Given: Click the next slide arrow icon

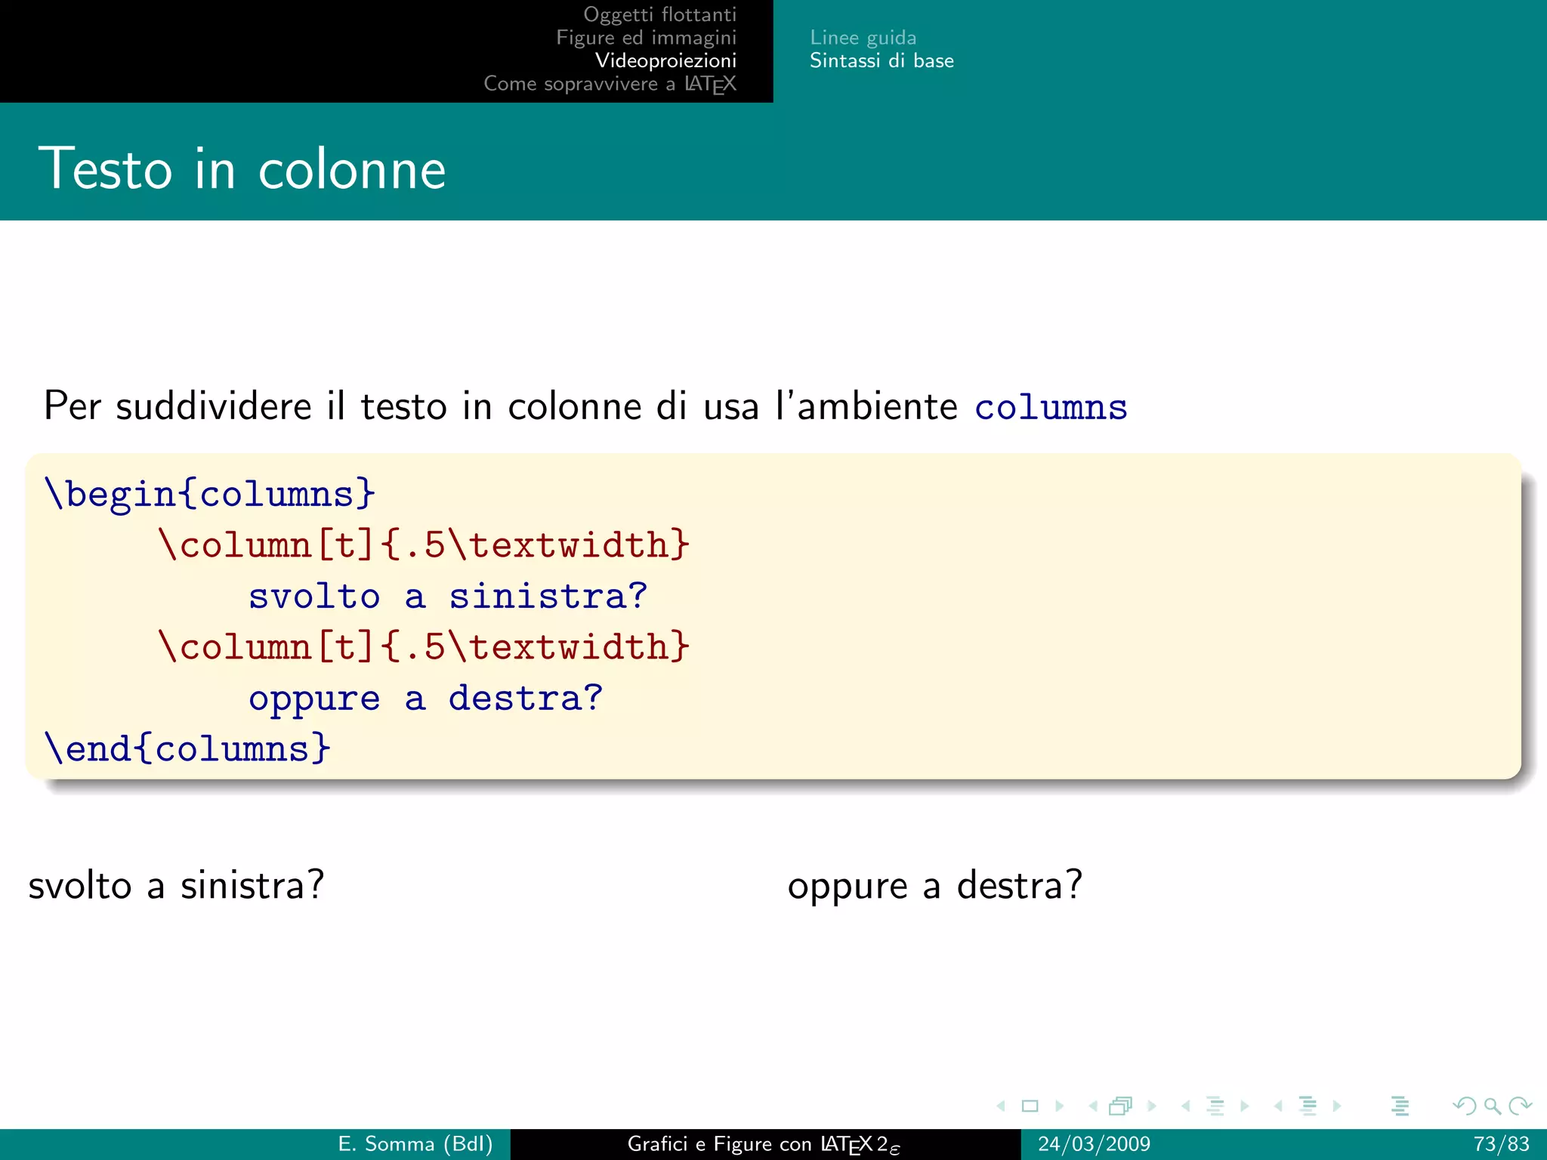Looking at the screenshot, I should [x=1059, y=1106].
